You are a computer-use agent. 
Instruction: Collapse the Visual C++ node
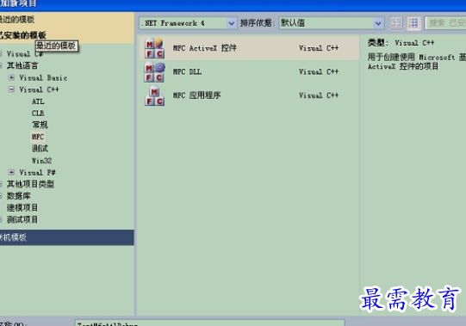(11, 89)
